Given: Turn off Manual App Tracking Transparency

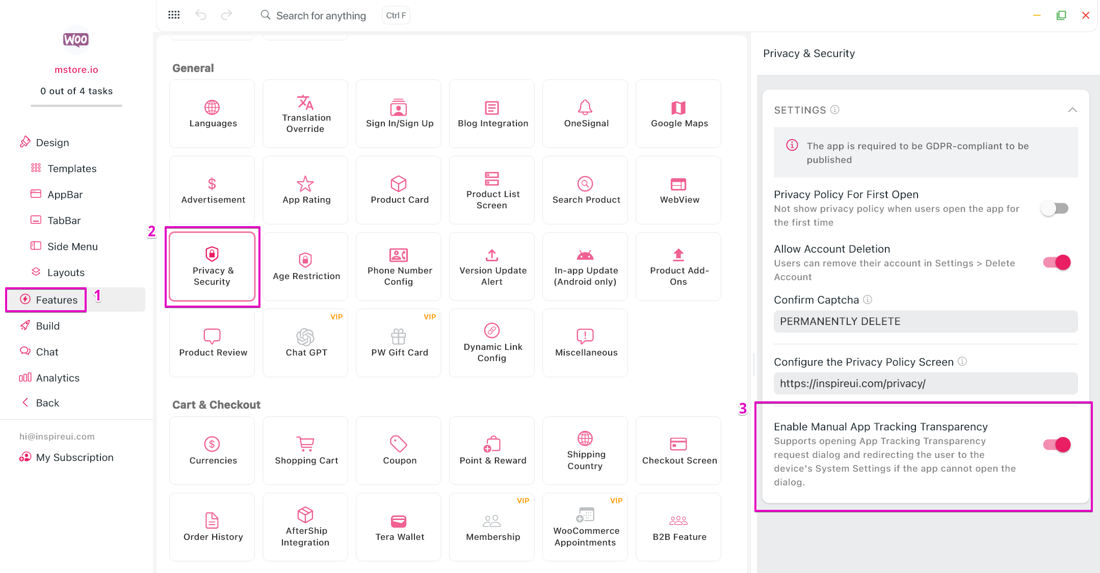Looking at the screenshot, I should pyautogui.click(x=1056, y=445).
